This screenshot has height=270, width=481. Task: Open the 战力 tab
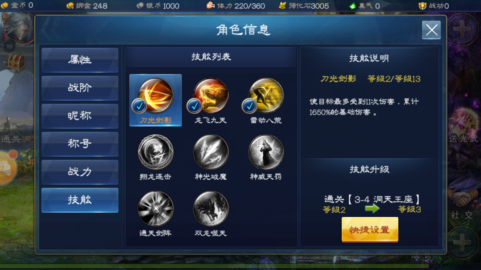pyautogui.click(x=80, y=172)
